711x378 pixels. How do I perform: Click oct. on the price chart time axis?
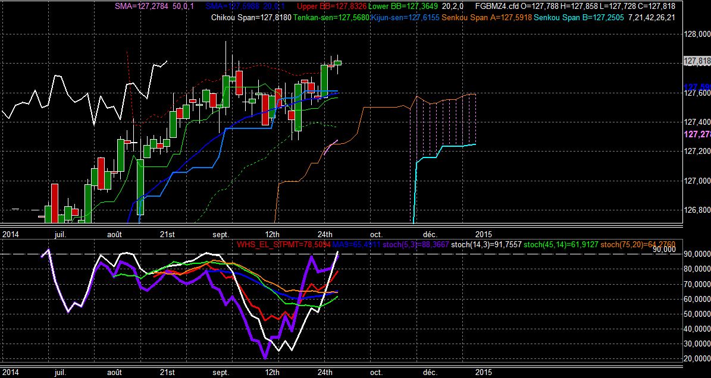tap(377, 235)
